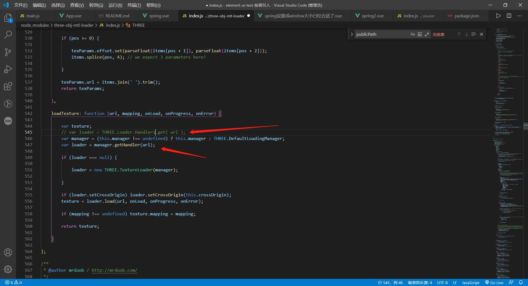This screenshot has width=528, height=286.
Task: Open the 编辑(E) menu
Action: pyautogui.click(x=39, y=5)
